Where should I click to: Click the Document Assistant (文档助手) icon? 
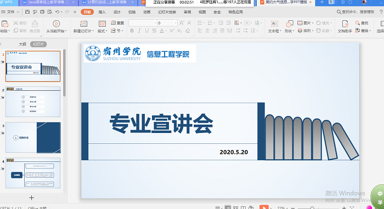pyautogui.click(x=345, y=24)
